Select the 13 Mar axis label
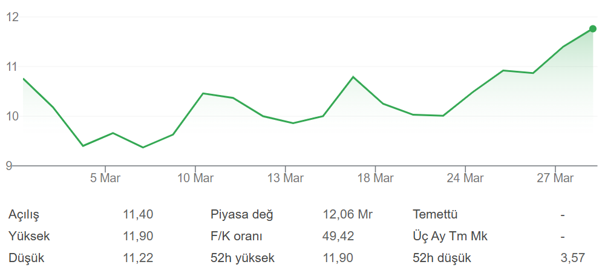 [286, 178]
